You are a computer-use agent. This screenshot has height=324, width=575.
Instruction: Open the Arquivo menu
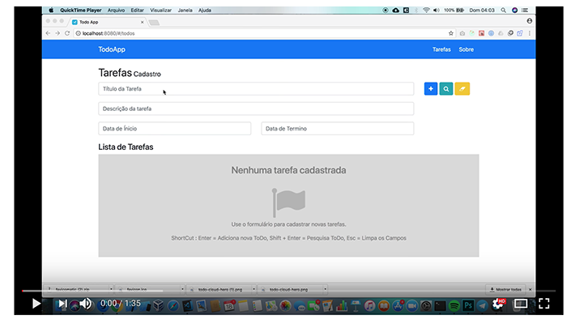[x=116, y=11]
